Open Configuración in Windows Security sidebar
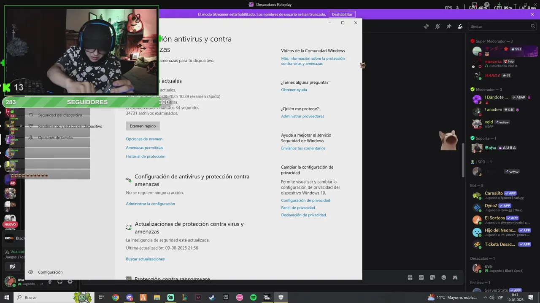The height and width of the screenshot is (303, 540). click(50, 272)
